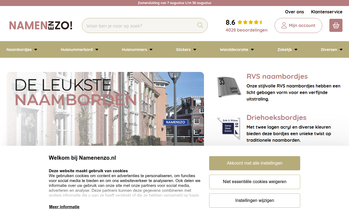Viewport: 349px width, 218px height.
Task: Accept cookies with Akkoord met alle instellingen
Action: [255, 163]
